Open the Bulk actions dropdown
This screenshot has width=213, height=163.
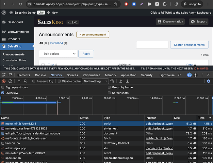pyautogui.click(x=58, y=54)
